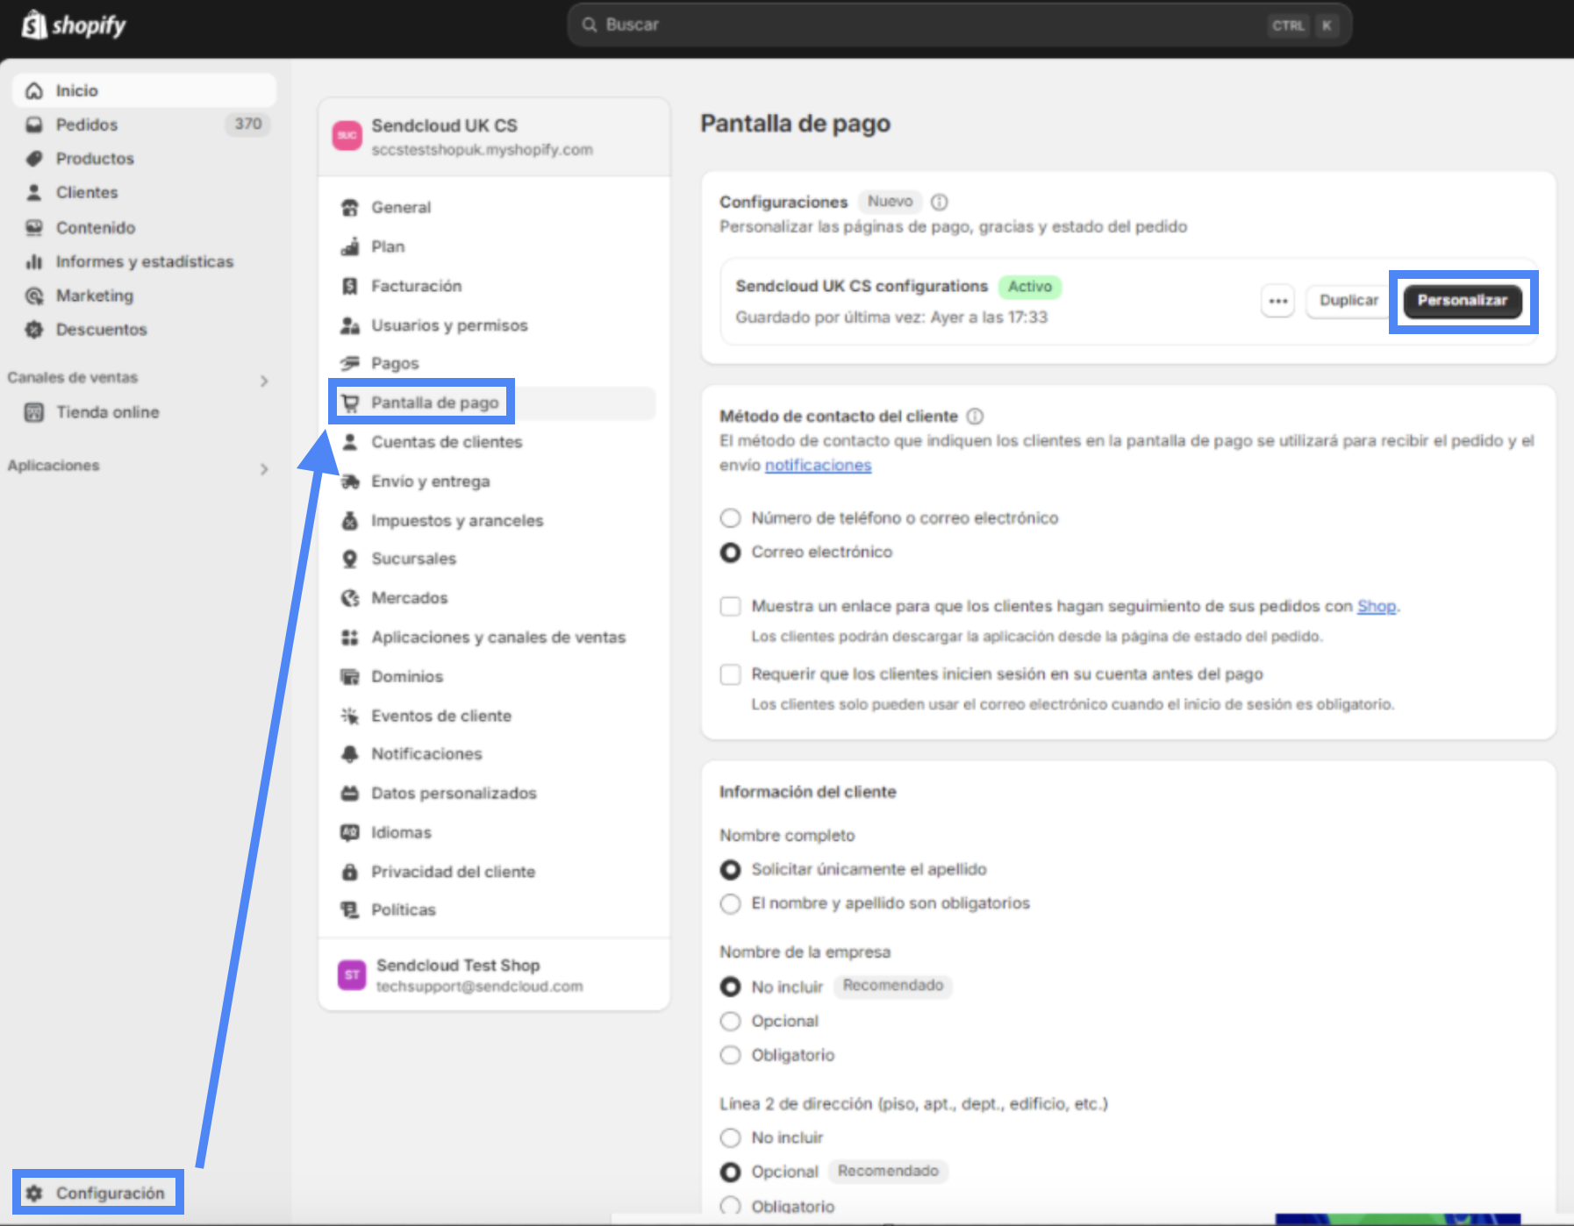Click the Configuración gear icon
Screen dimensions: 1574x1226
pos(34,1193)
